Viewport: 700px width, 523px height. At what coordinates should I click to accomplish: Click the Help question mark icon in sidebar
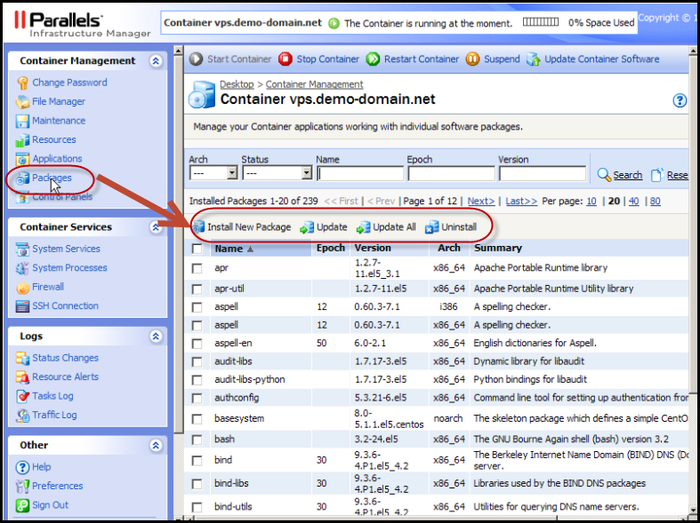[x=22, y=467]
